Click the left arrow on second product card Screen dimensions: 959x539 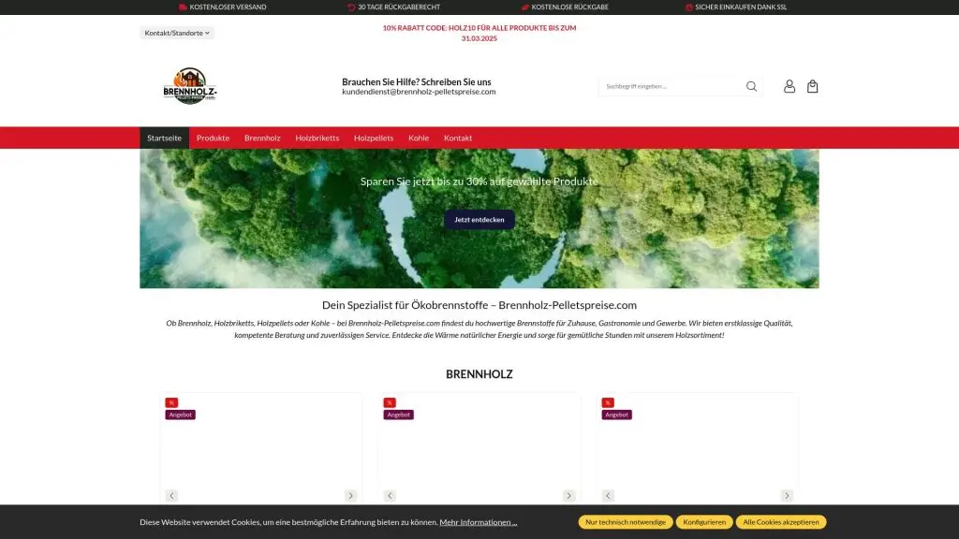[390, 495]
